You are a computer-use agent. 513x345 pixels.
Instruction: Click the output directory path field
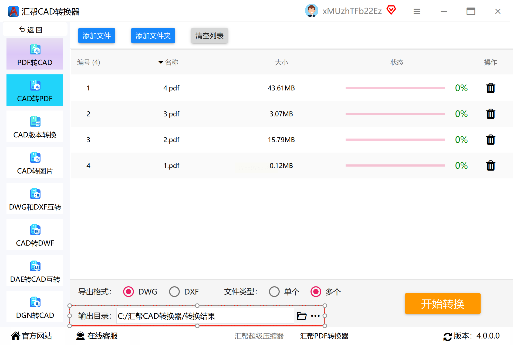(x=205, y=316)
